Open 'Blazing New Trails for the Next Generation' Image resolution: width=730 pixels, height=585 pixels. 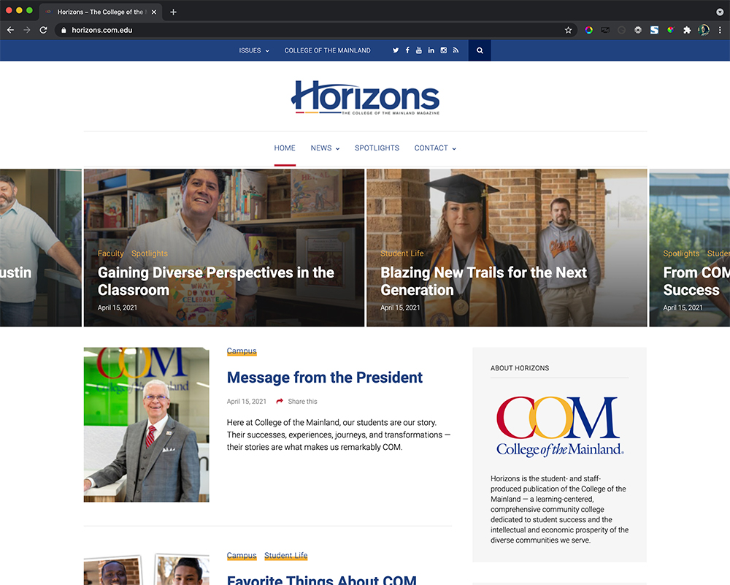coord(484,281)
